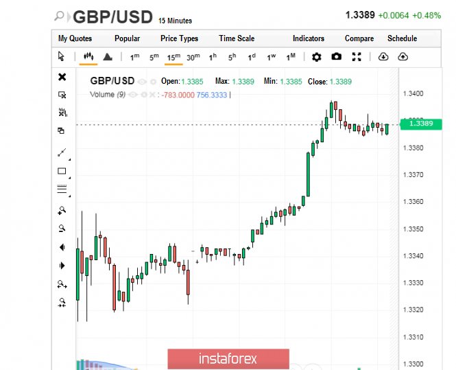456x370 pixels.
Task: Toggle GBP/USD series visibility eye
Action: [142, 82]
